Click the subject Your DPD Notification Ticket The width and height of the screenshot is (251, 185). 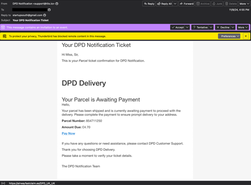[31, 21]
